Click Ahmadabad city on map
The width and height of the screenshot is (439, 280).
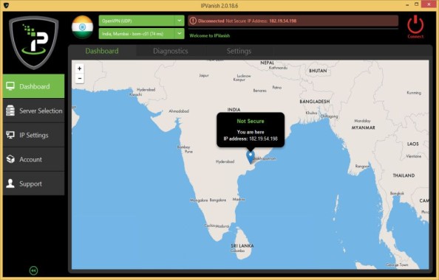(179, 111)
